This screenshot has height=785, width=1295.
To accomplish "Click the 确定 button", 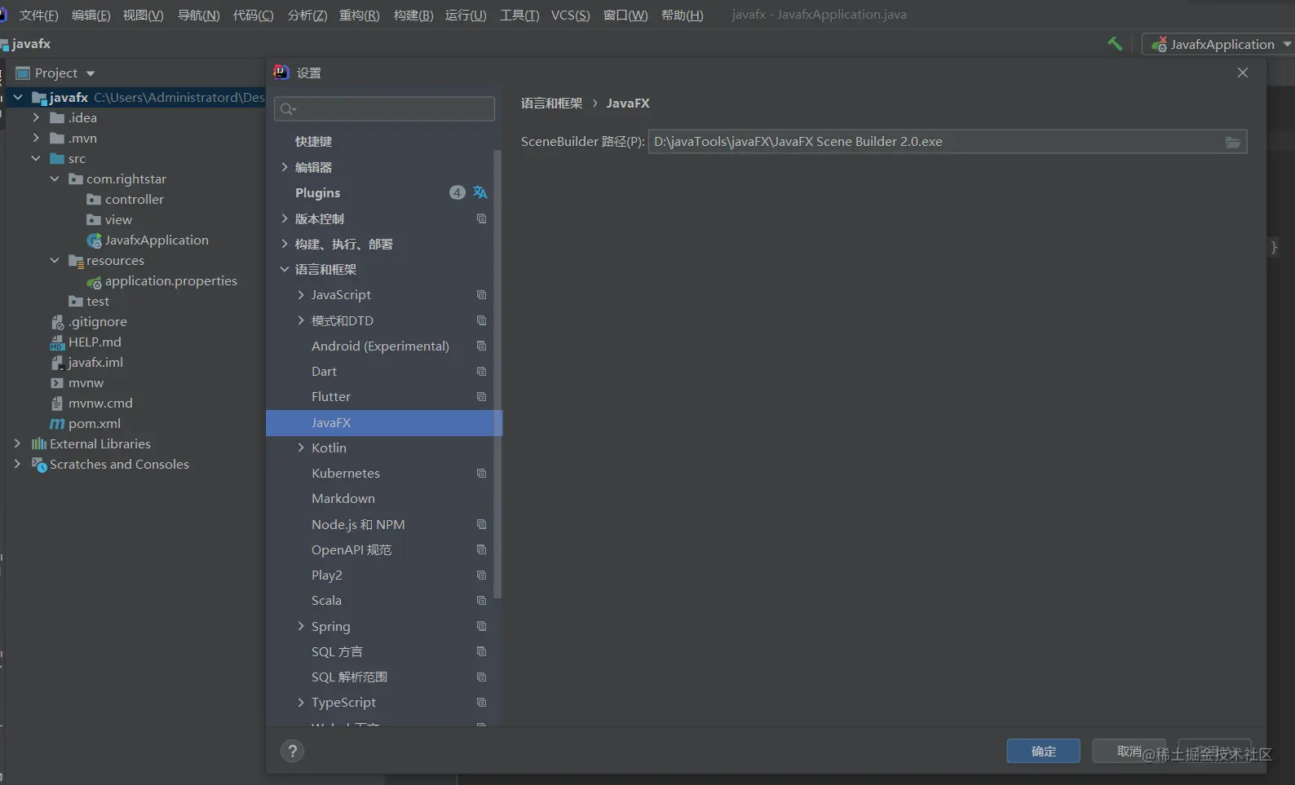I will 1043,751.
